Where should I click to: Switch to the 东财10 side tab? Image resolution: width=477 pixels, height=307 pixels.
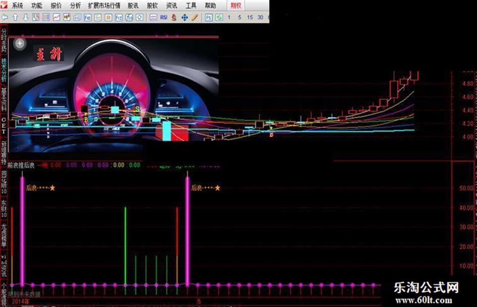(x=4, y=209)
